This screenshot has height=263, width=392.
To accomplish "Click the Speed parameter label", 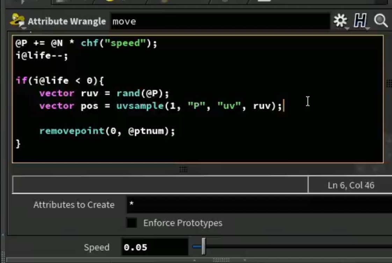I will coord(96,247).
